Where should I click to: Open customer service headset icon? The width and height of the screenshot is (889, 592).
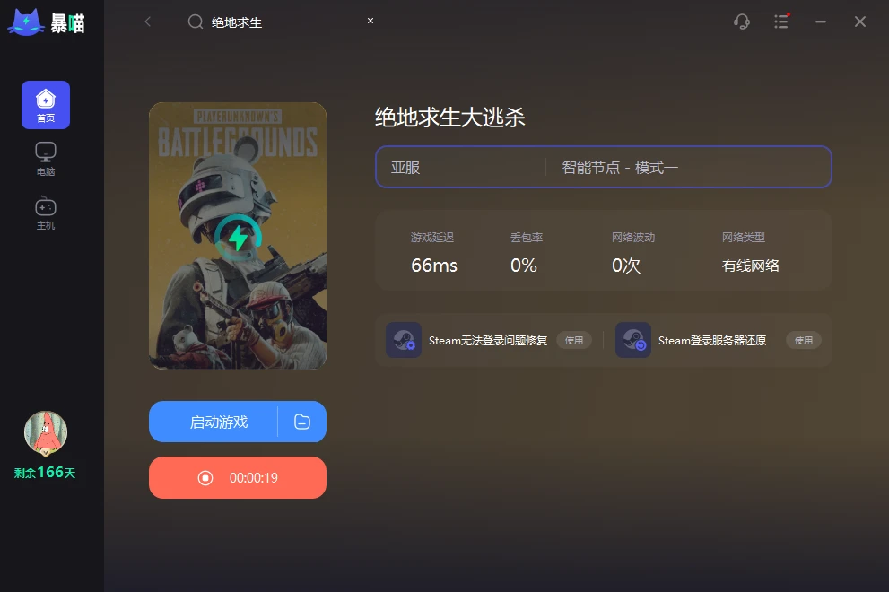point(742,22)
